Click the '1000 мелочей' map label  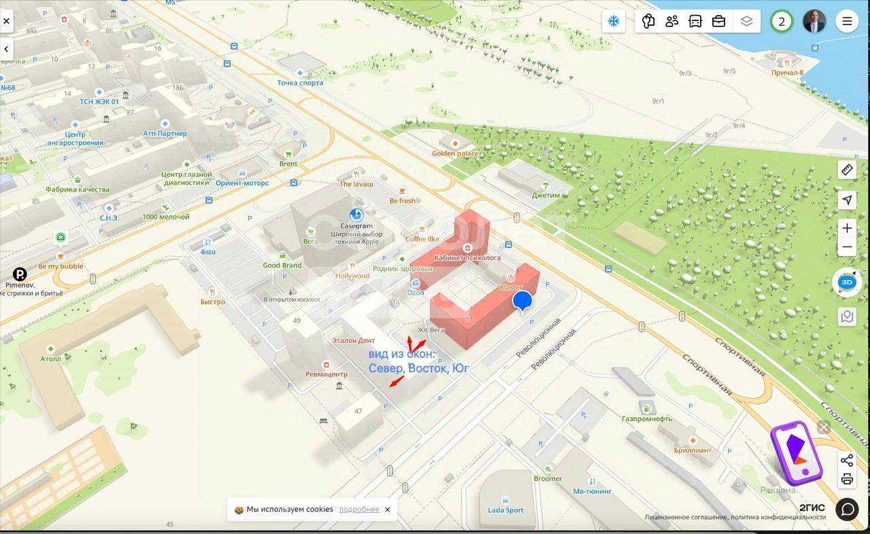coord(166,217)
